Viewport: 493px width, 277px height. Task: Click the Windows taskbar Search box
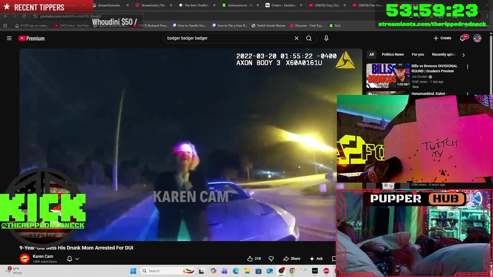168,271
